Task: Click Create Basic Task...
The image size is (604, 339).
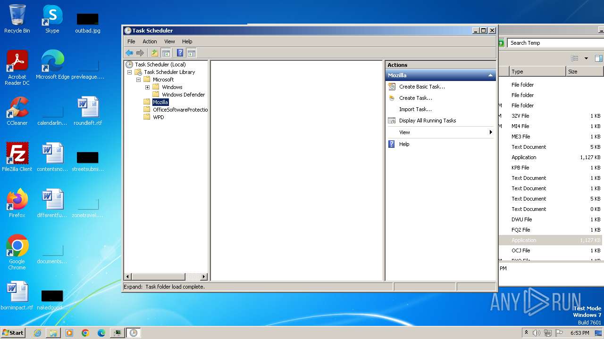Action: coord(422,87)
